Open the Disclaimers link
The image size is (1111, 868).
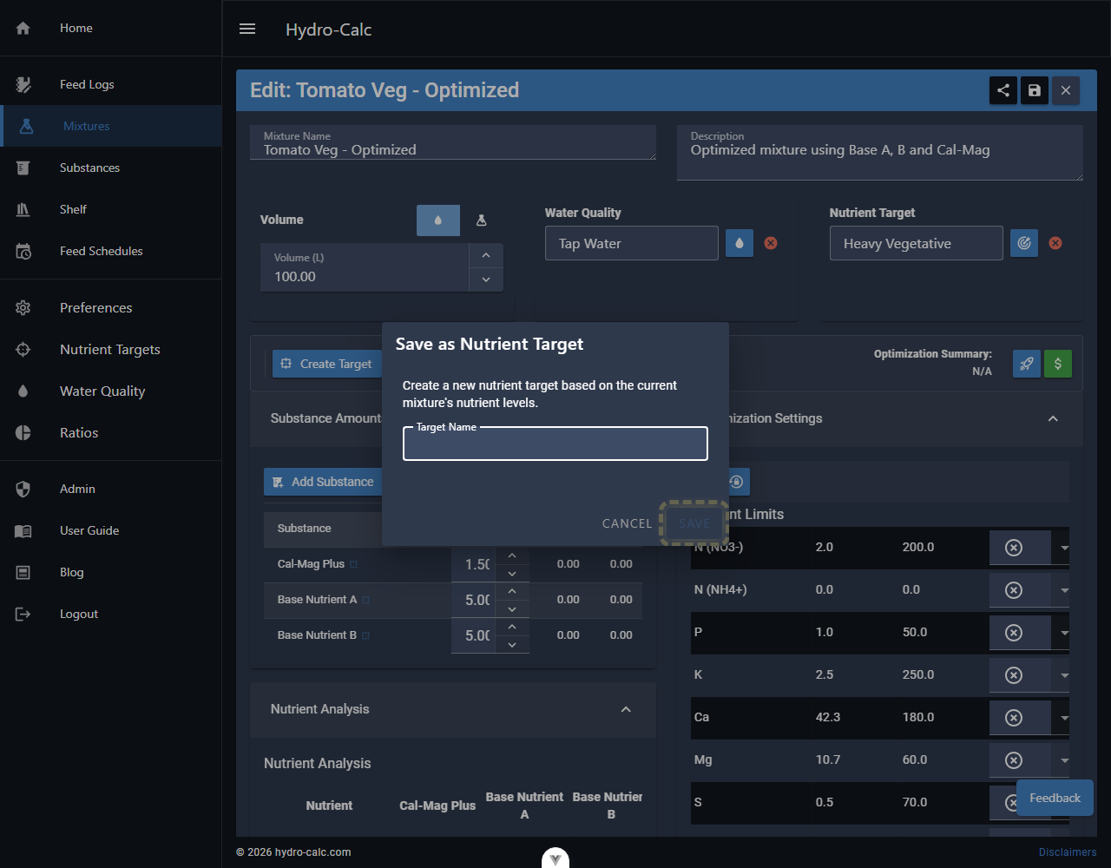click(1068, 852)
